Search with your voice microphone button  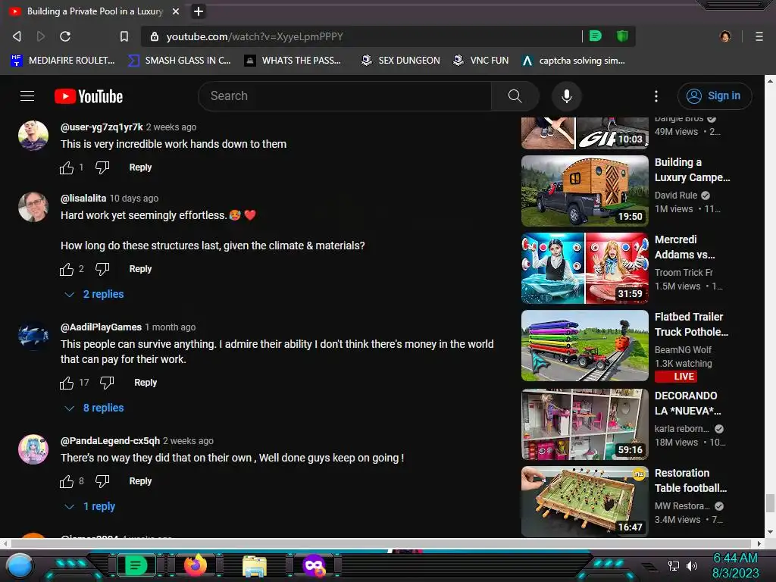point(567,96)
